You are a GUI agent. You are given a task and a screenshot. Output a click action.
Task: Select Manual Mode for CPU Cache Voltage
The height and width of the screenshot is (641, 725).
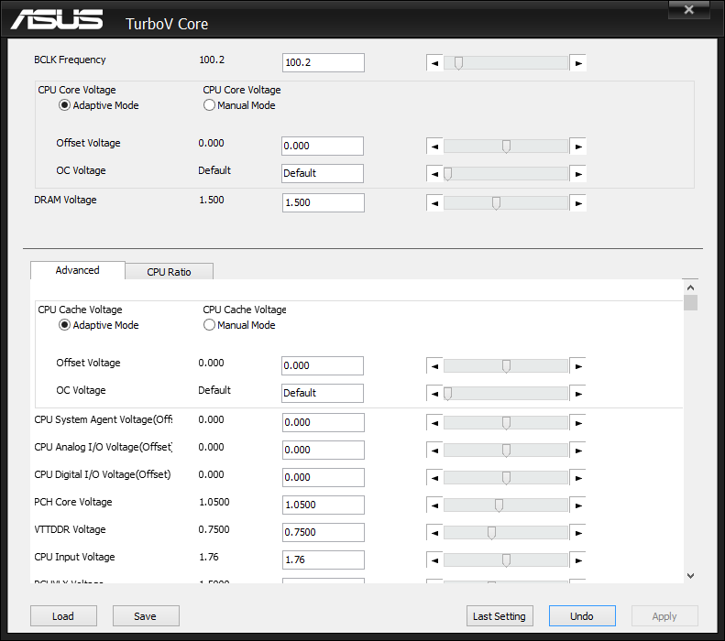(210, 325)
